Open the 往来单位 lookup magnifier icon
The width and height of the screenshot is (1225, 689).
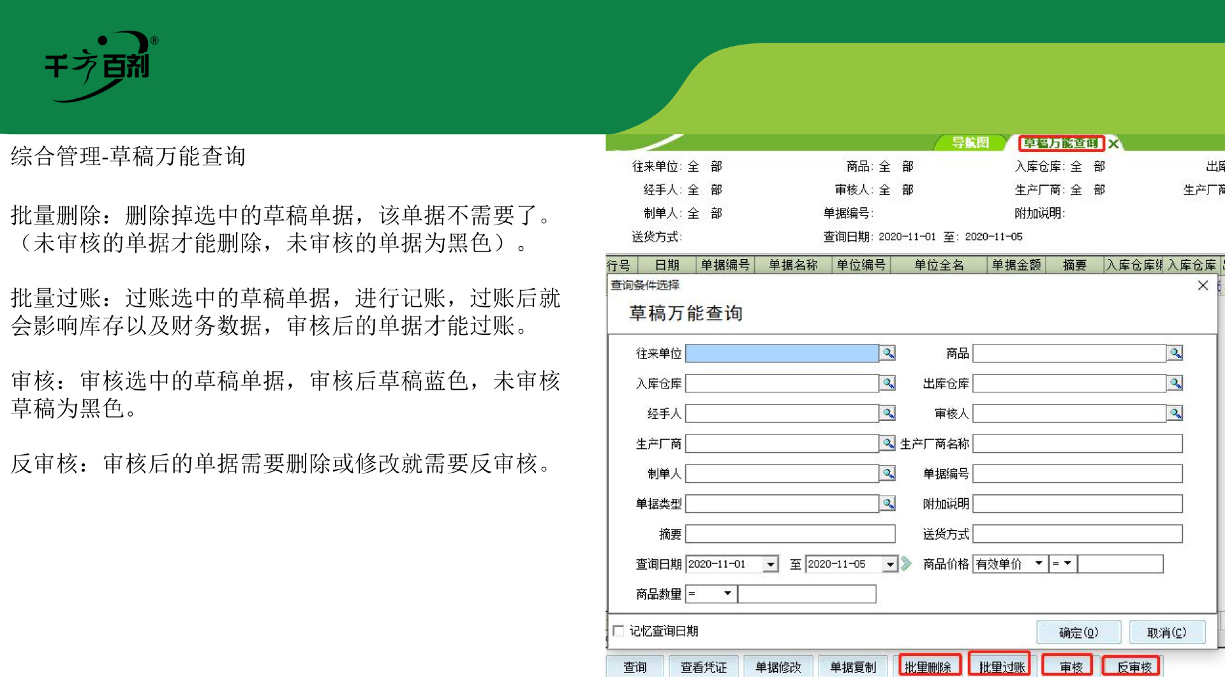tap(887, 353)
